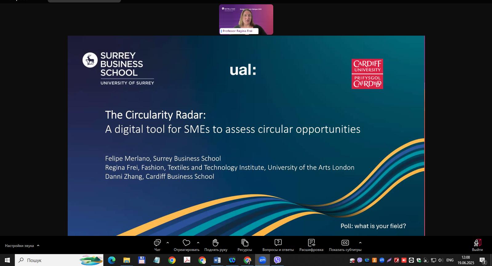Open the second Chrome taskbar icon
The width and height of the screenshot is (492, 266).
coord(202,260)
